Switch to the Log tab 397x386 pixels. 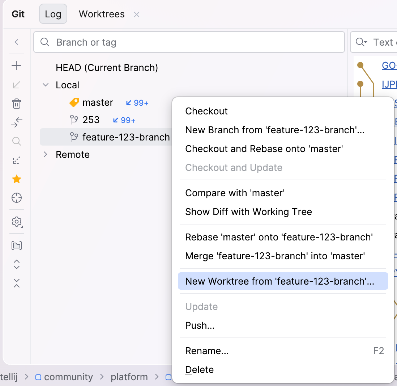coord(53,14)
